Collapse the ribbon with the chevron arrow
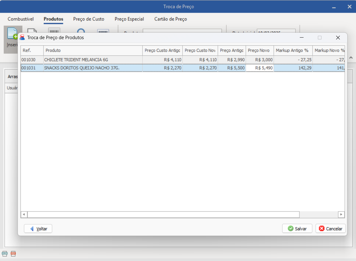 [x=351, y=58]
